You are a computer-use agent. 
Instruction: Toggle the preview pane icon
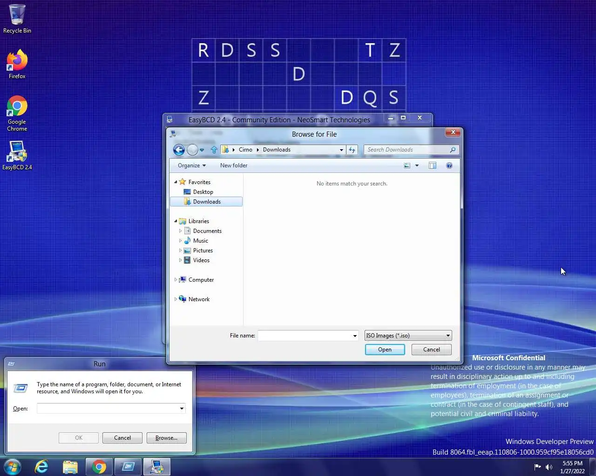(433, 165)
